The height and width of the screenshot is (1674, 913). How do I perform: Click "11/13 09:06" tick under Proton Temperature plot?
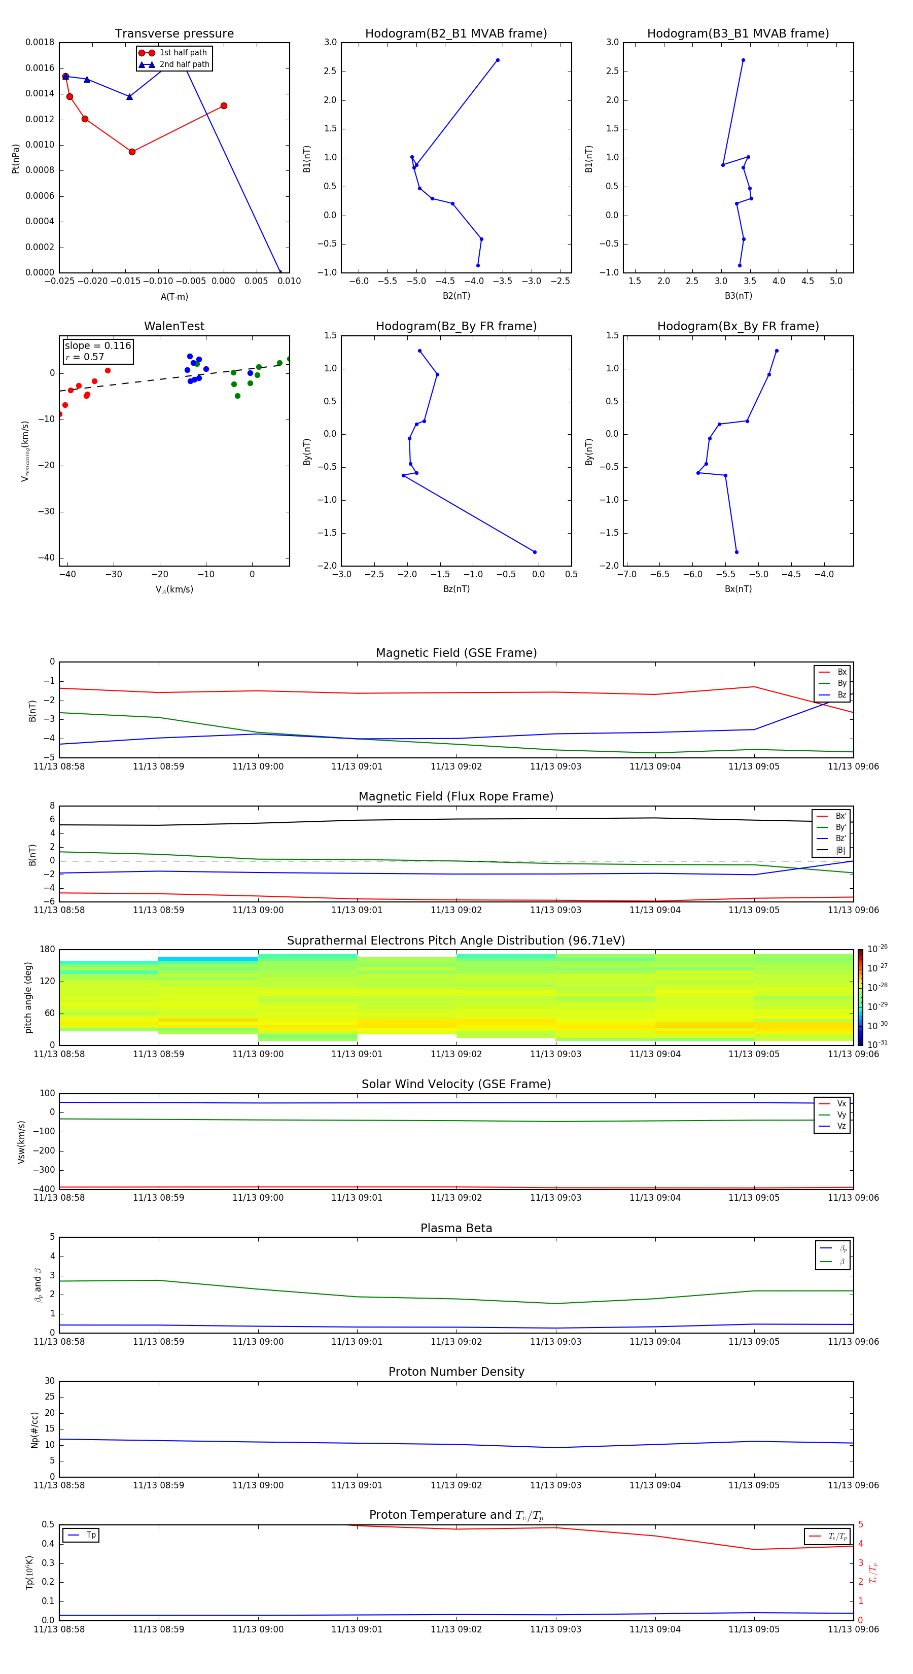pyautogui.click(x=853, y=1629)
